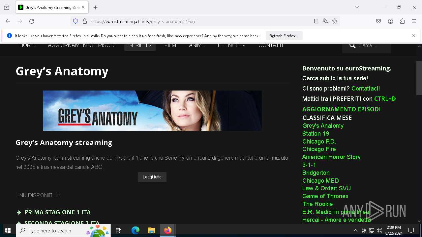This screenshot has height=237, width=422.
Task: Open AGGIORNAMENTO EPISODI in navigation menu
Action: point(82,45)
